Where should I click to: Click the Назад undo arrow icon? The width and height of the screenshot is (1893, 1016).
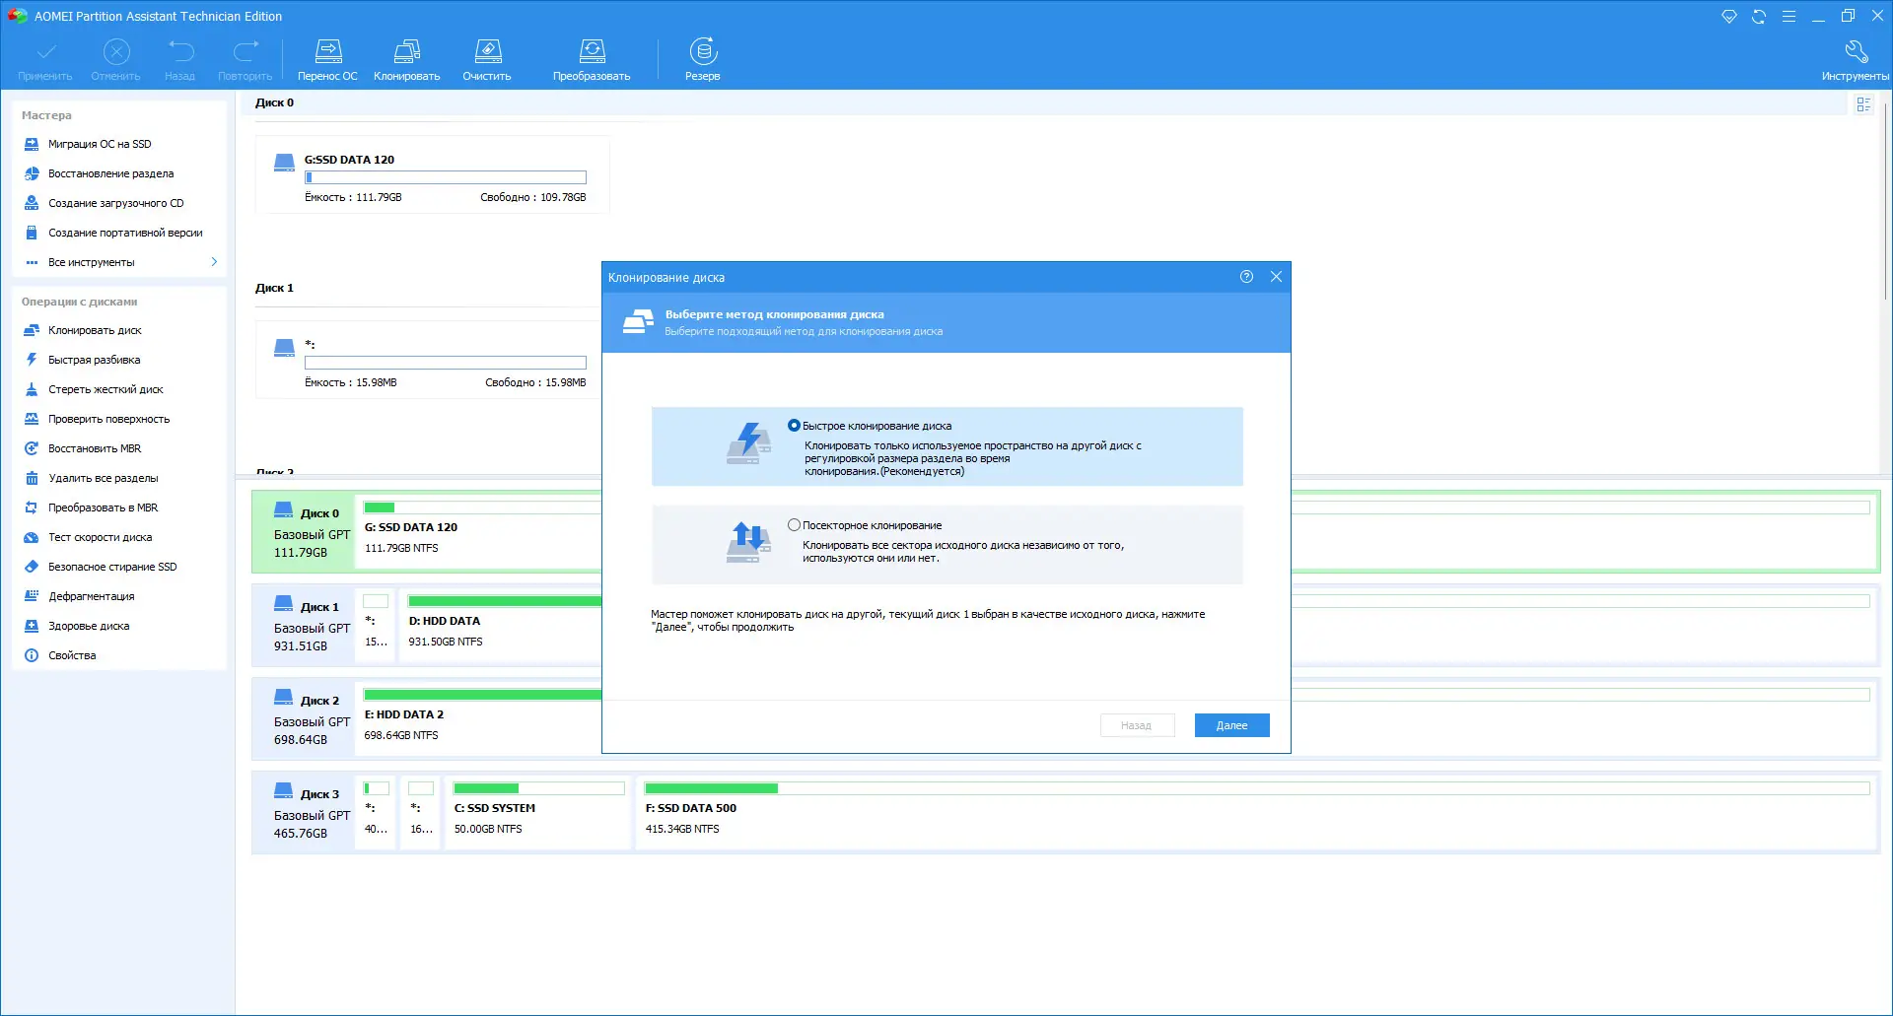(x=180, y=51)
